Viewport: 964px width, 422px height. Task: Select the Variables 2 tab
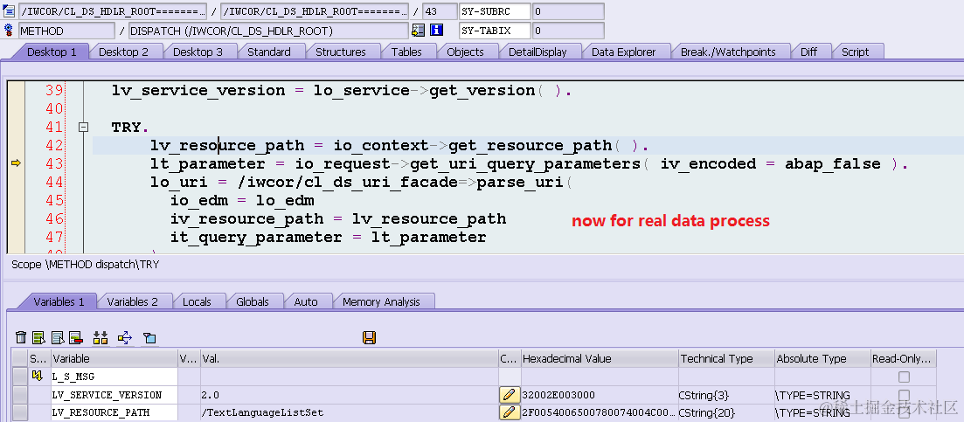(132, 301)
